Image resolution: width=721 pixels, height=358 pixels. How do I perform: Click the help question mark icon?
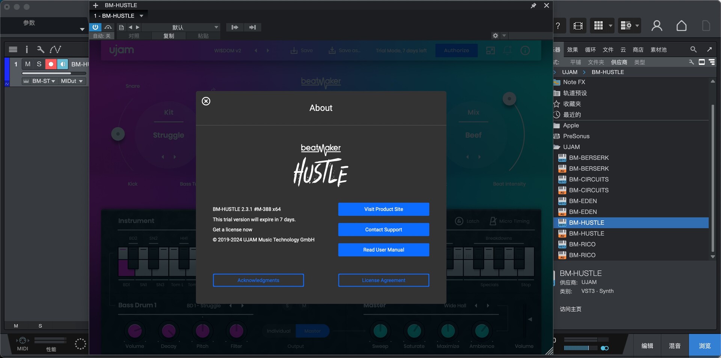click(558, 26)
